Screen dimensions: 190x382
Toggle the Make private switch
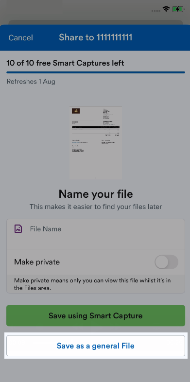[x=166, y=262]
